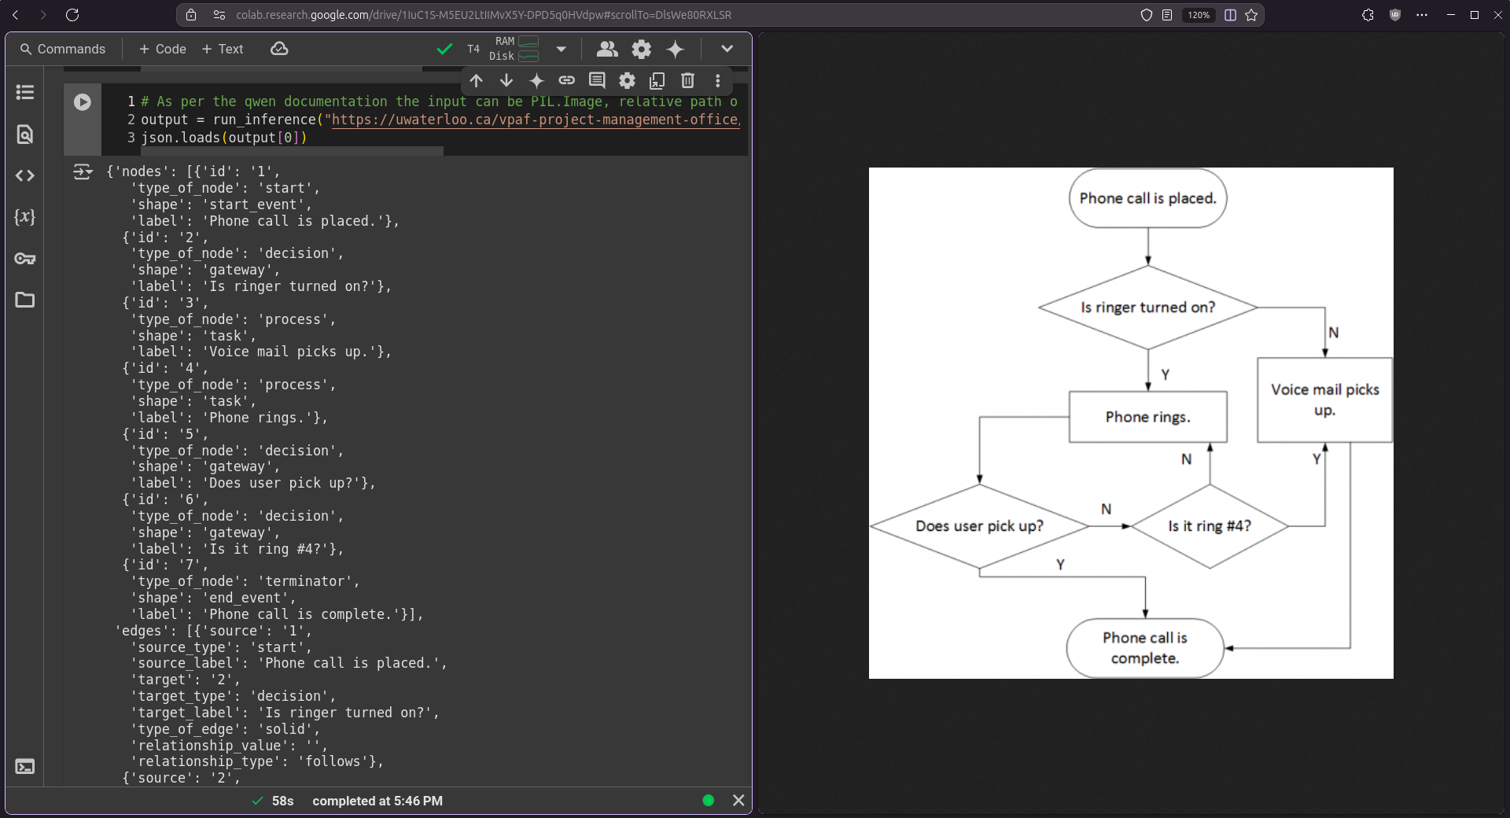The height and width of the screenshot is (818, 1510).
Task: Copy link to cell icon
Action: pos(567,80)
